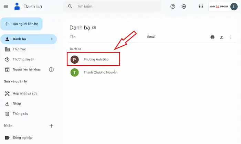Open the main hamburger menu
This screenshot has width=241, height=144.
tap(6, 7)
